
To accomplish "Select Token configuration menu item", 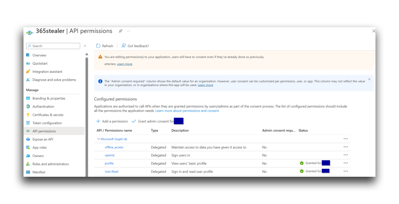I will [47, 123].
